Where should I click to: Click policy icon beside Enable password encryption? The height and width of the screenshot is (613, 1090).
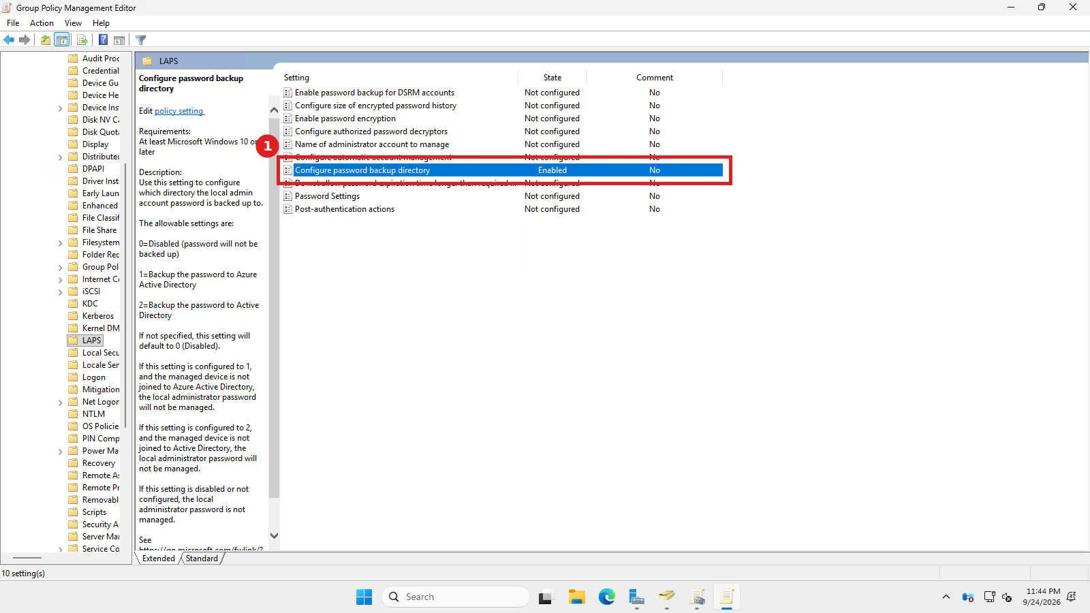tap(288, 119)
